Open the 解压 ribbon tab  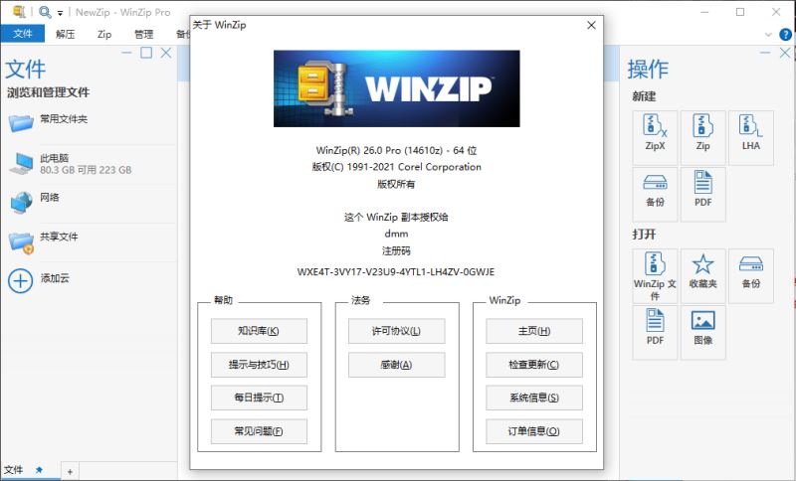pyautogui.click(x=66, y=34)
